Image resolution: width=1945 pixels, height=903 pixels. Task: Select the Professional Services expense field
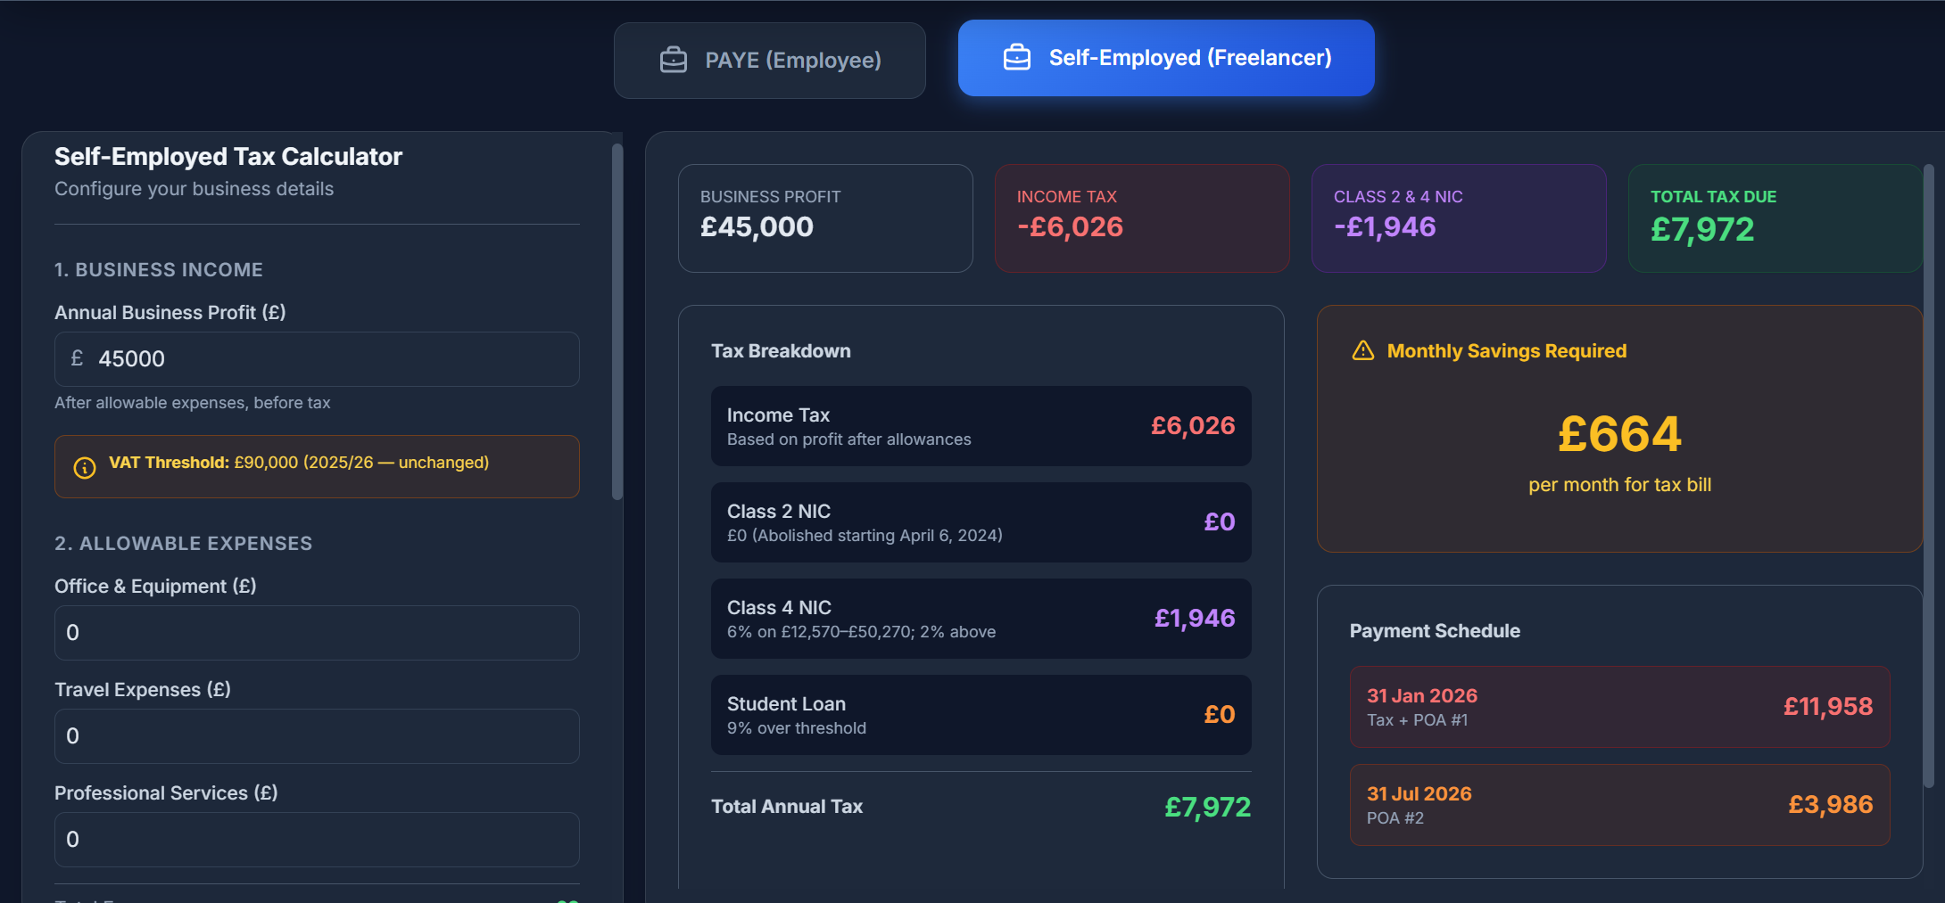click(x=317, y=839)
